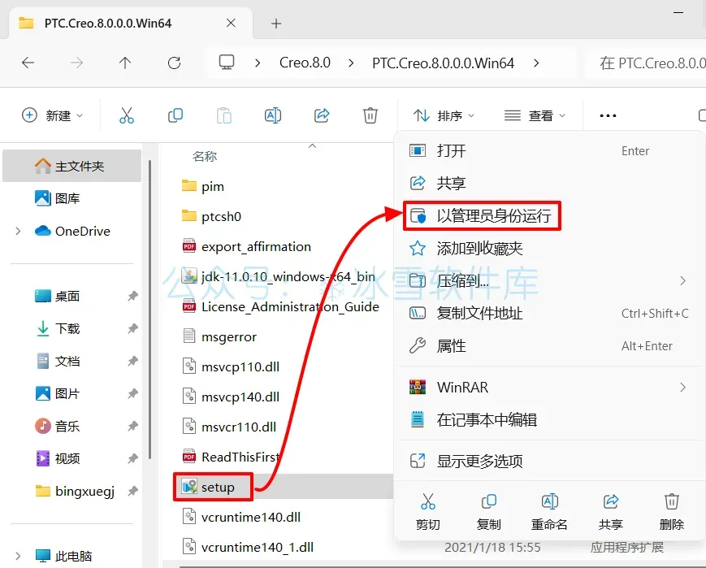The height and width of the screenshot is (568, 706).
Task: Click navigation pane vertical scrollbar
Action: pyautogui.click(x=150, y=310)
